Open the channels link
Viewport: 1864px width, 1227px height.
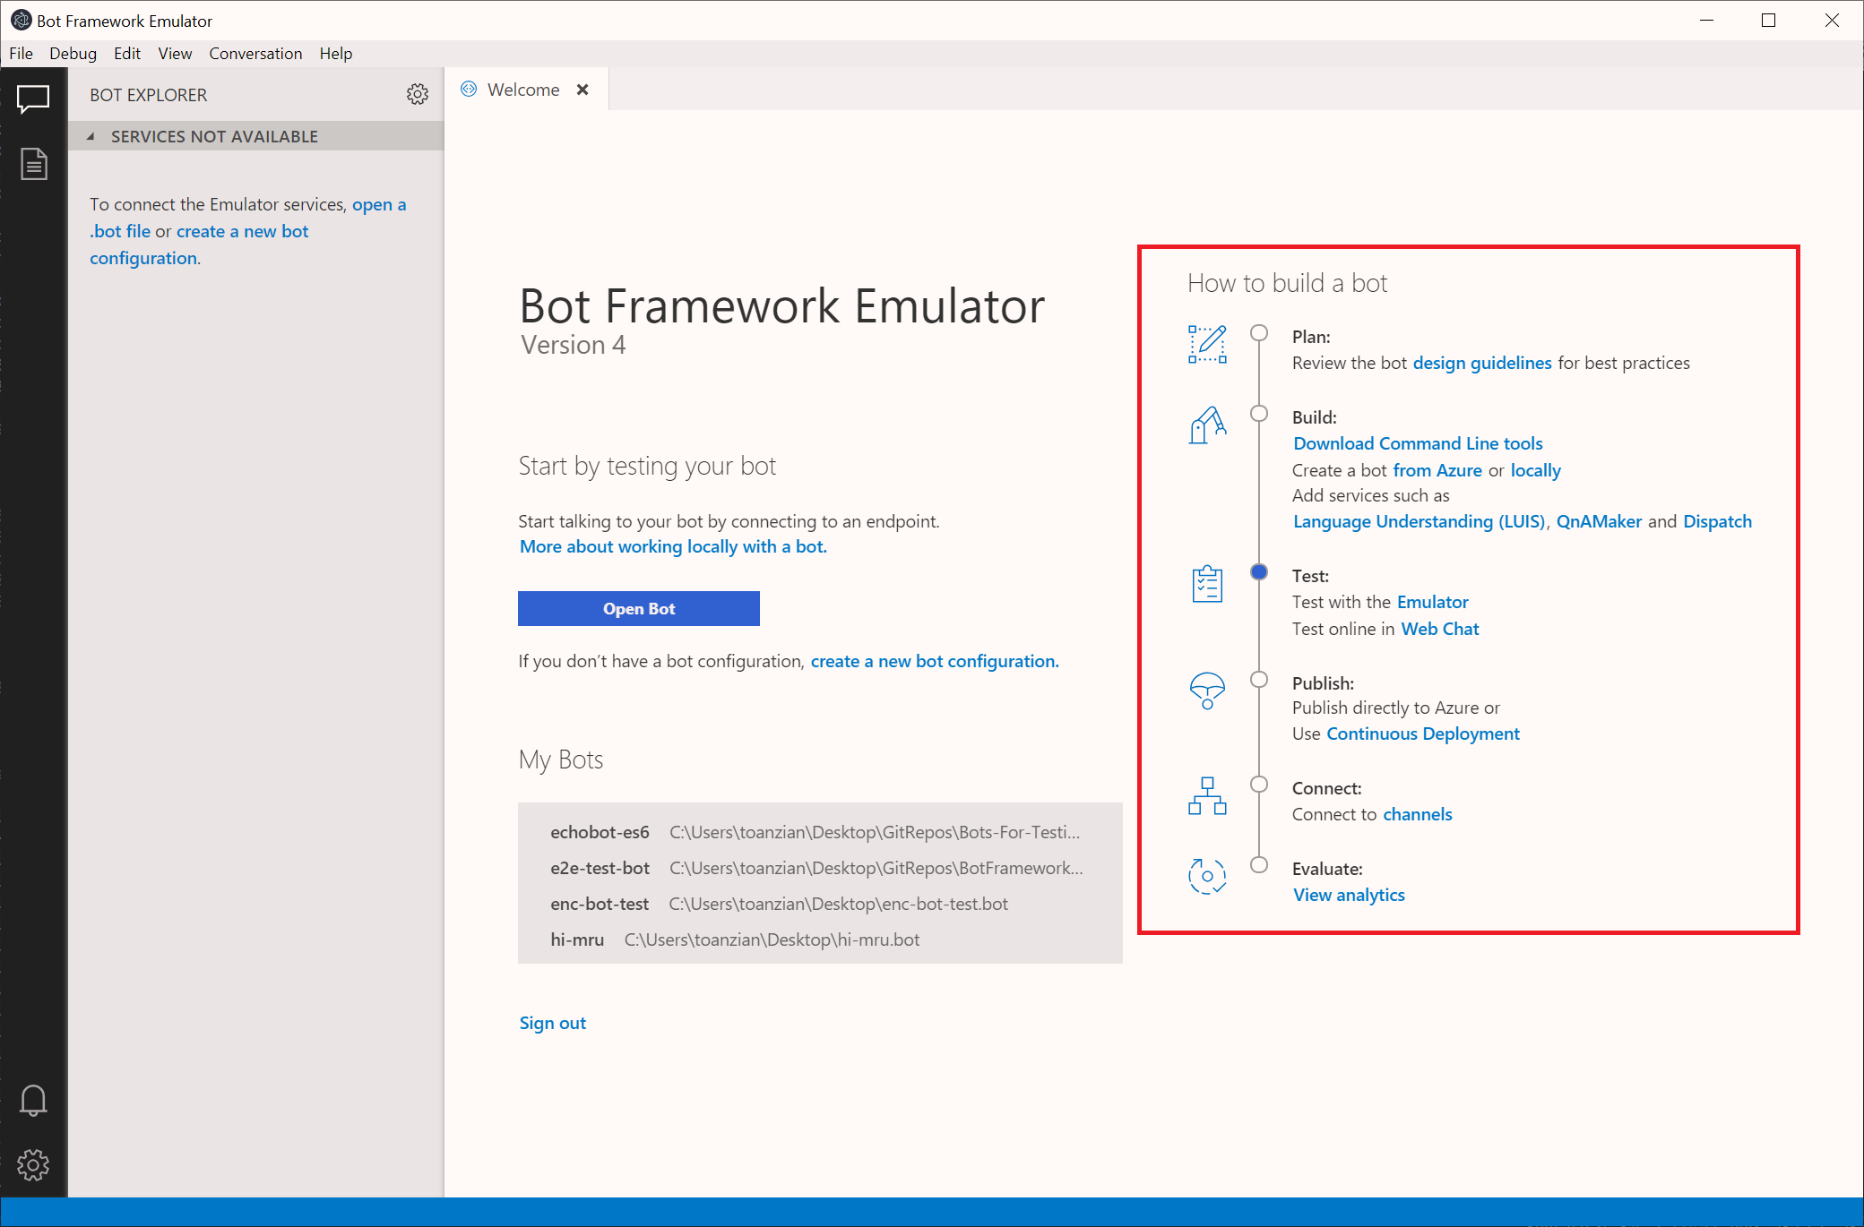coord(1418,814)
